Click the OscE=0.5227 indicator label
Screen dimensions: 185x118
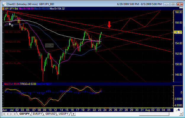pos(44,84)
